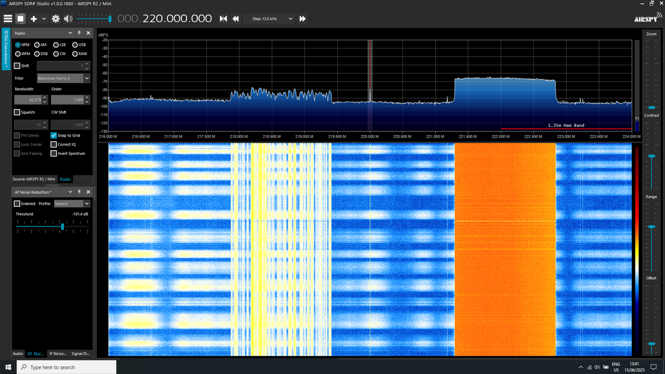
Task: Switch to the IF Noise... tab
Action: click(58, 354)
